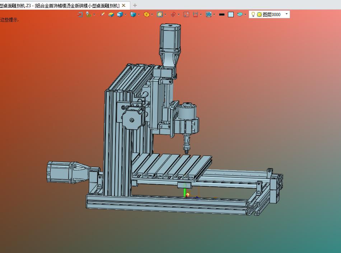Expand the teal layer slab dropdown arrow
Viewport: 341px width, 253px height.
(245, 15)
